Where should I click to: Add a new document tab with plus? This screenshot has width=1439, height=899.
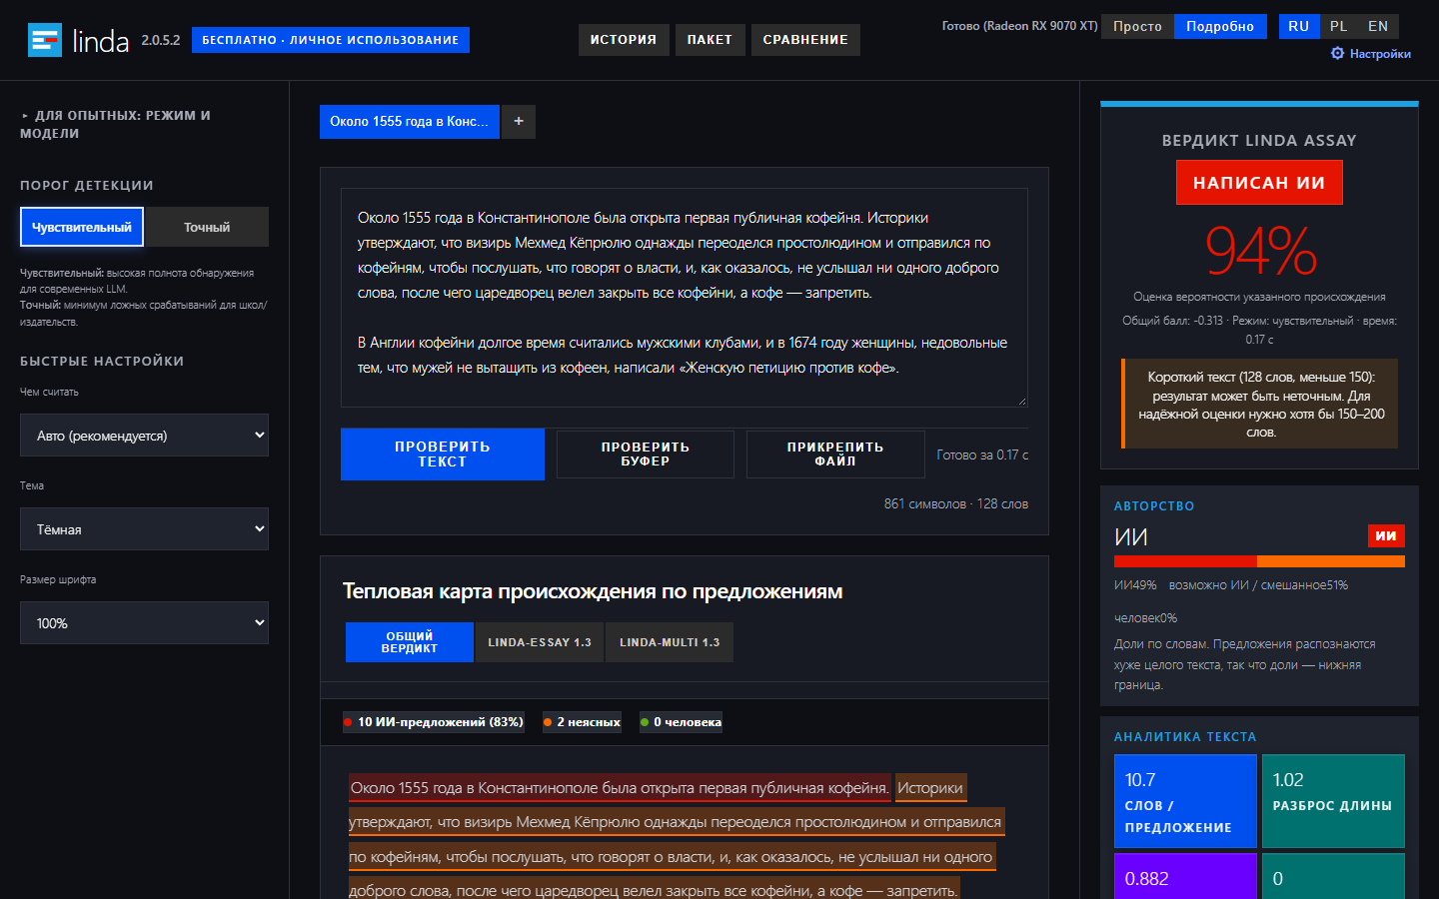(519, 122)
